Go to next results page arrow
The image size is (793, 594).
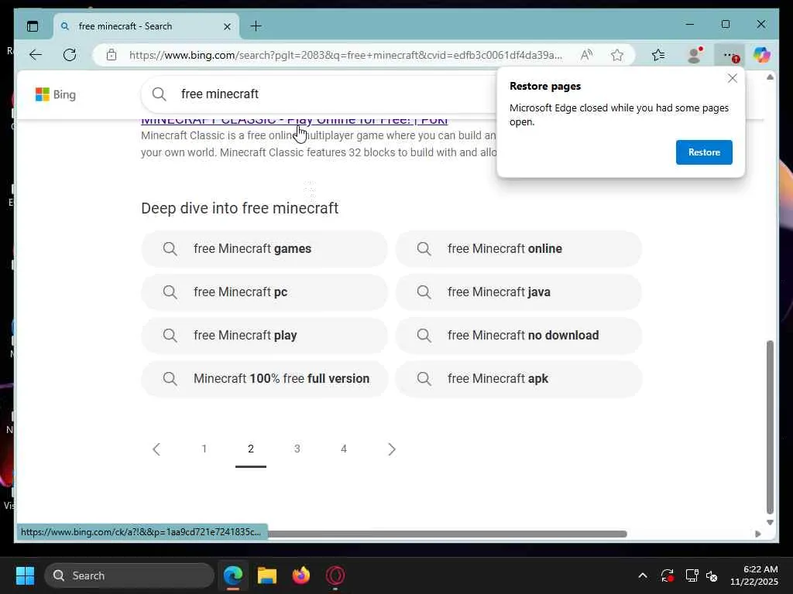click(x=391, y=449)
